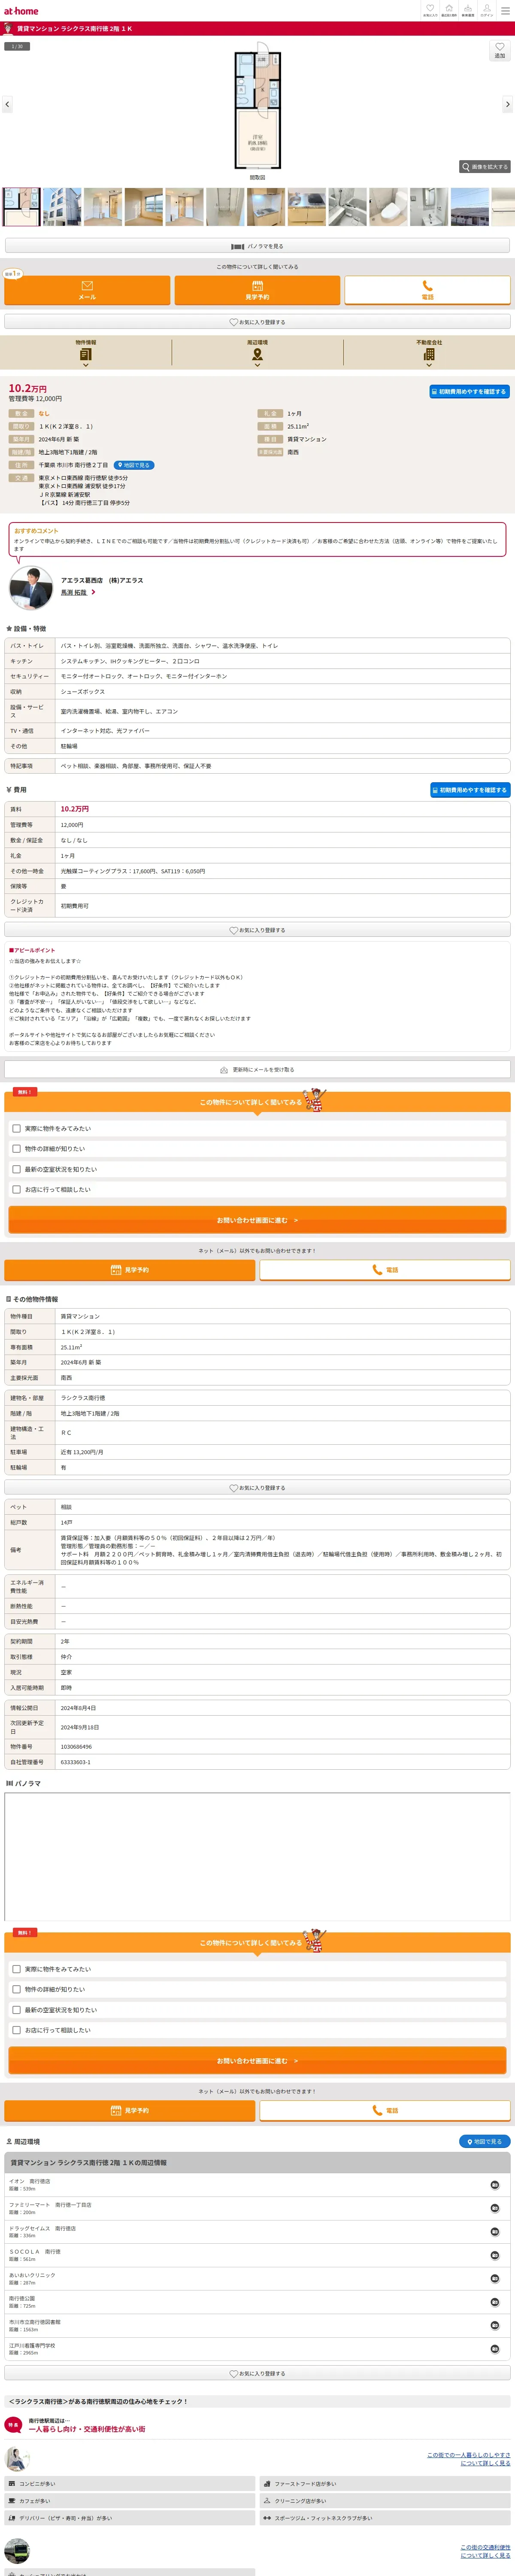Add to favorites with the 追加 heart icon
Image resolution: width=515 pixels, height=2576 pixels.
click(500, 50)
